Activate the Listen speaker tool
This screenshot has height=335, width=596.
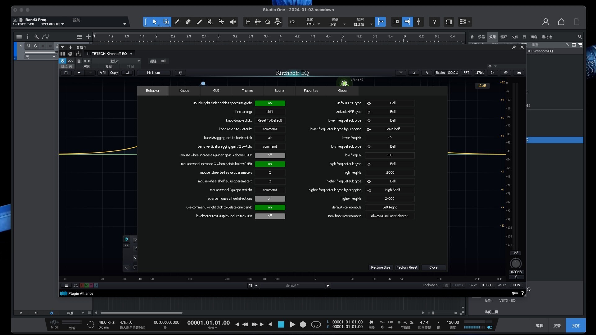(x=233, y=22)
